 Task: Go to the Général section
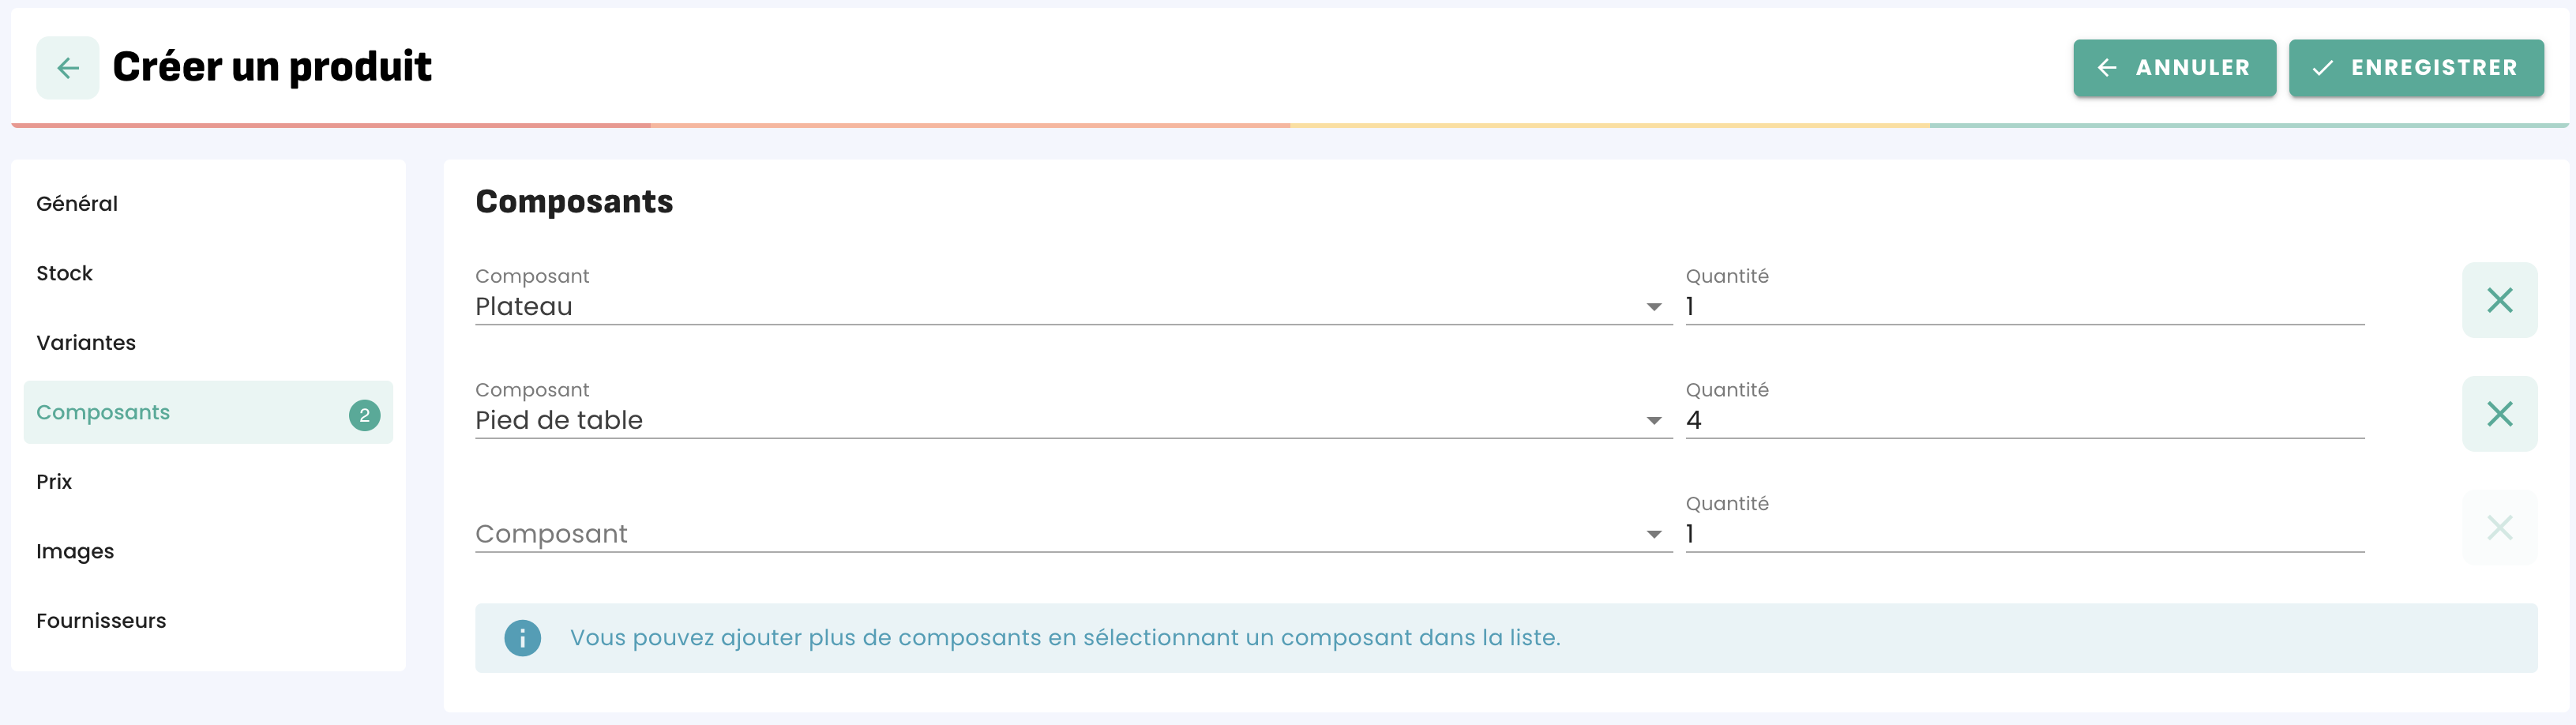pyautogui.click(x=77, y=204)
